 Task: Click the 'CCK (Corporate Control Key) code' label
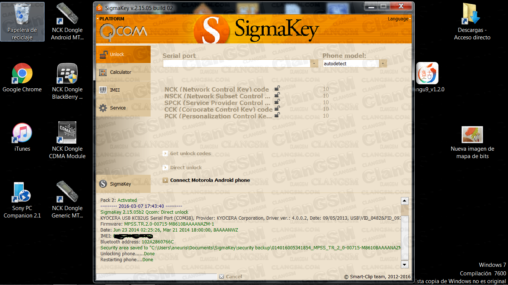point(219,109)
